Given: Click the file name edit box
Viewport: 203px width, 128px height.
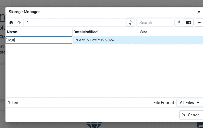Looking at the screenshot, I should (39, 40).
